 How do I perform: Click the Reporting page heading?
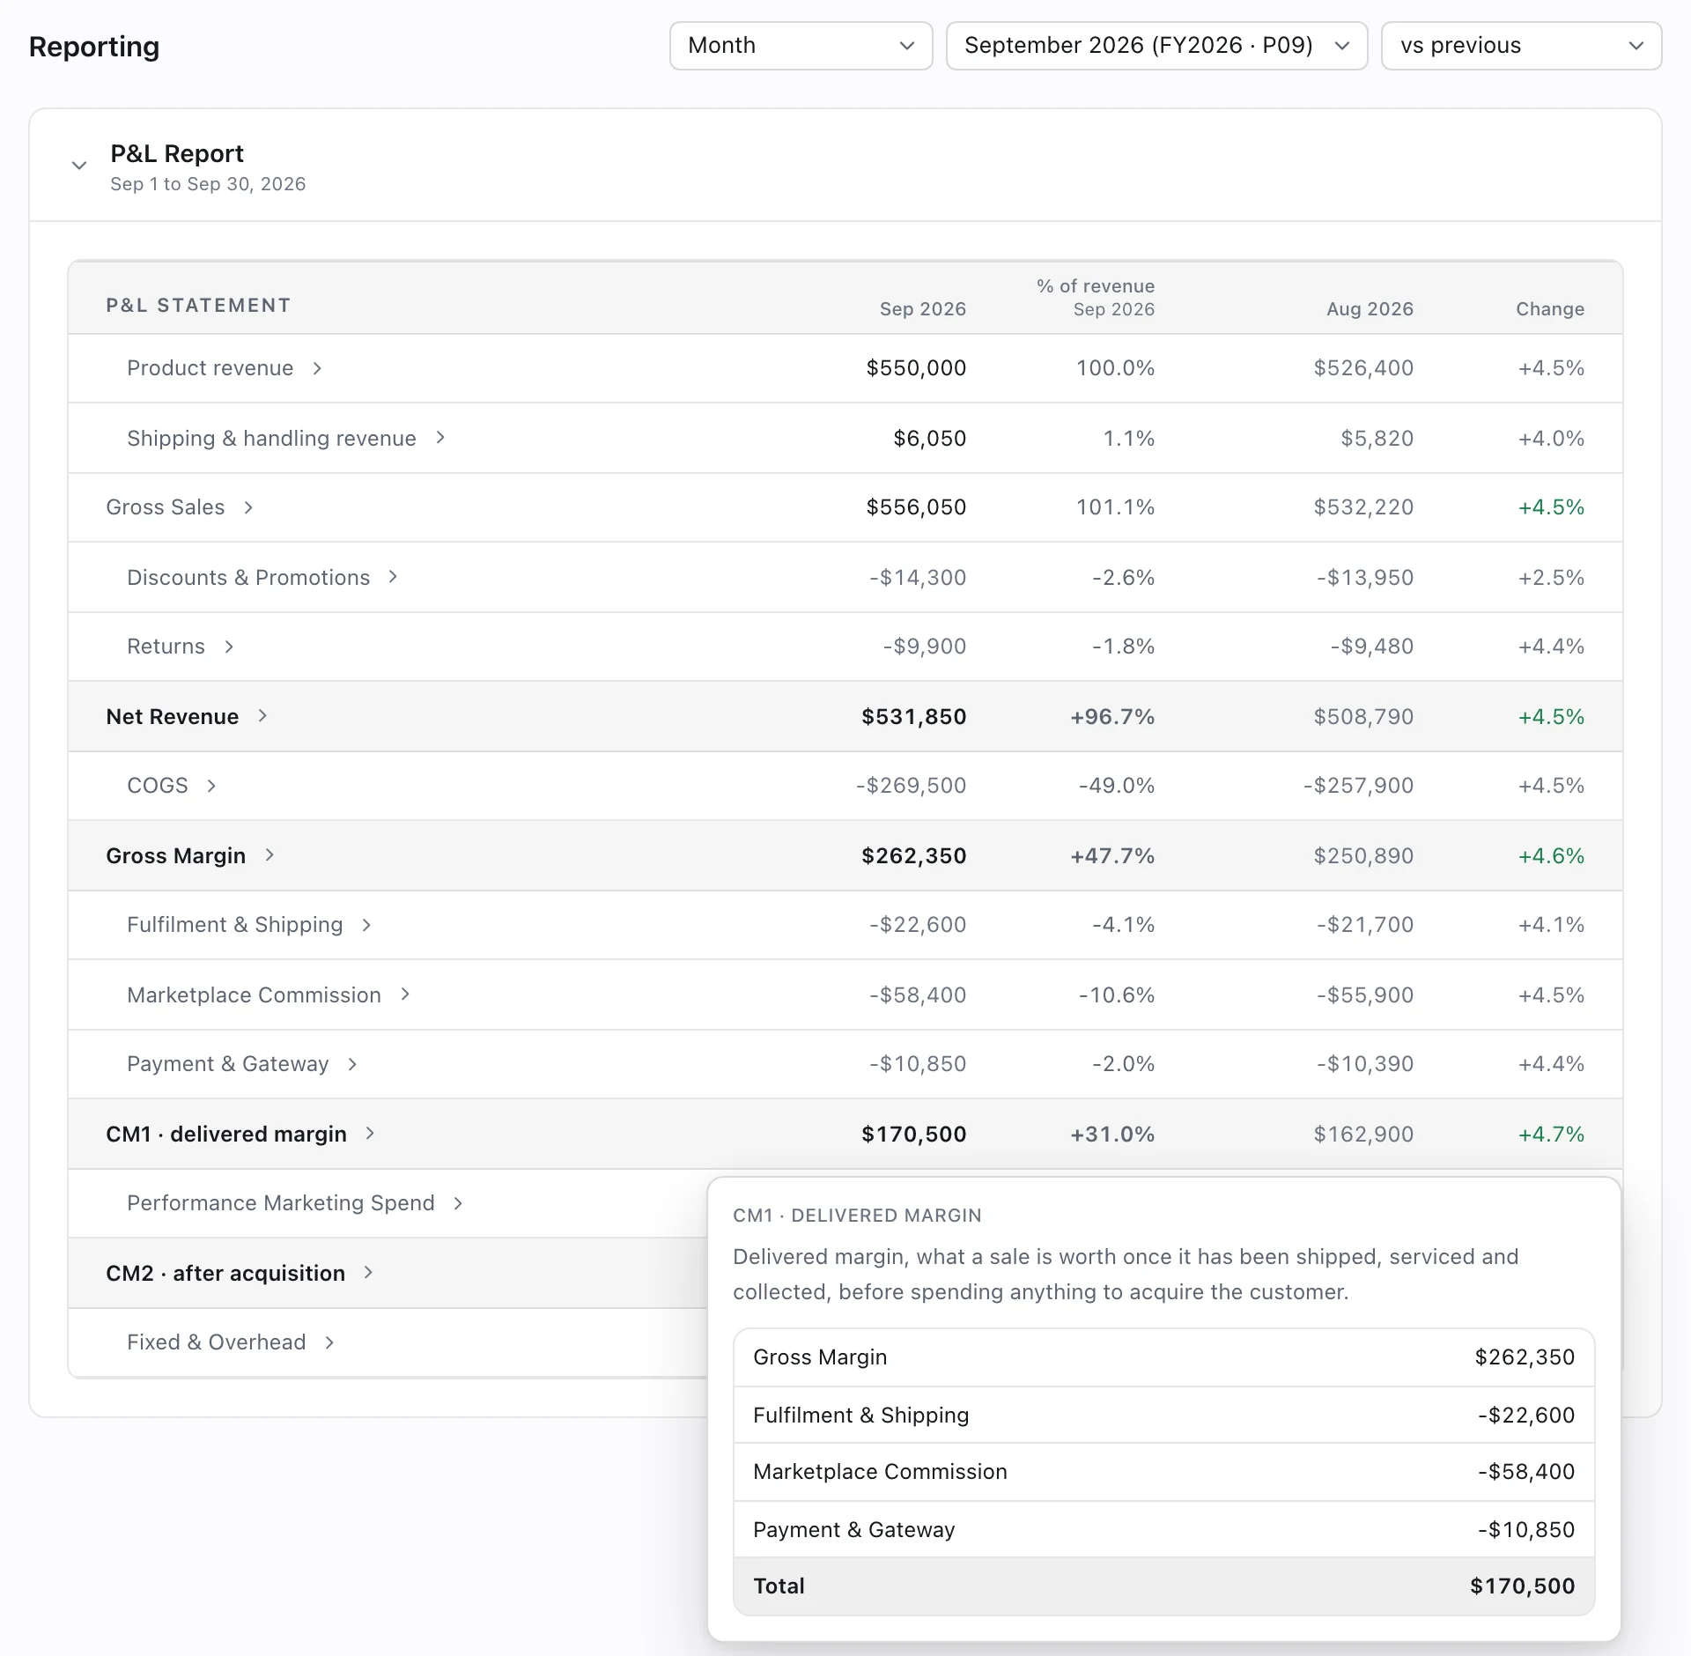coord(94,47)
